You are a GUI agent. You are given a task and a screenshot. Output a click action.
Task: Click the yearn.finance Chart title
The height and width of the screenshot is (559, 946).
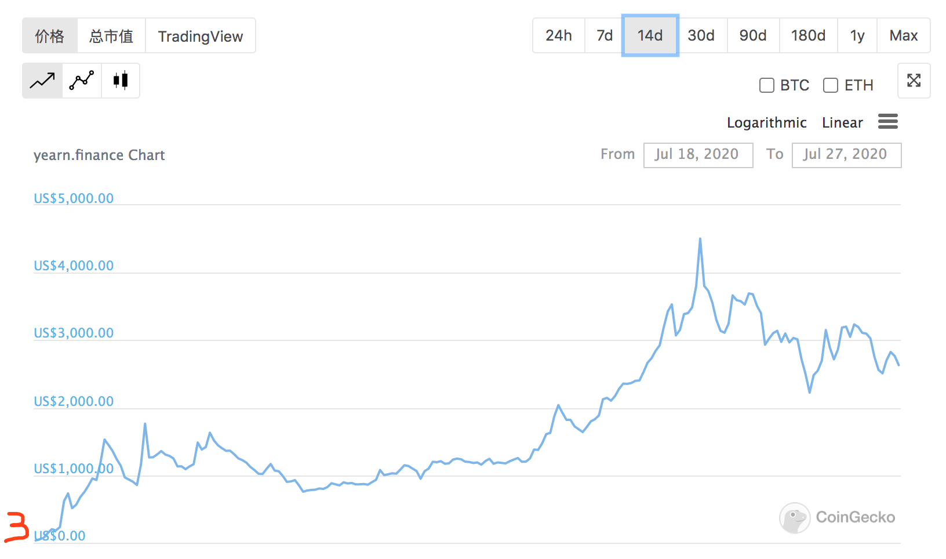(99, 155)
